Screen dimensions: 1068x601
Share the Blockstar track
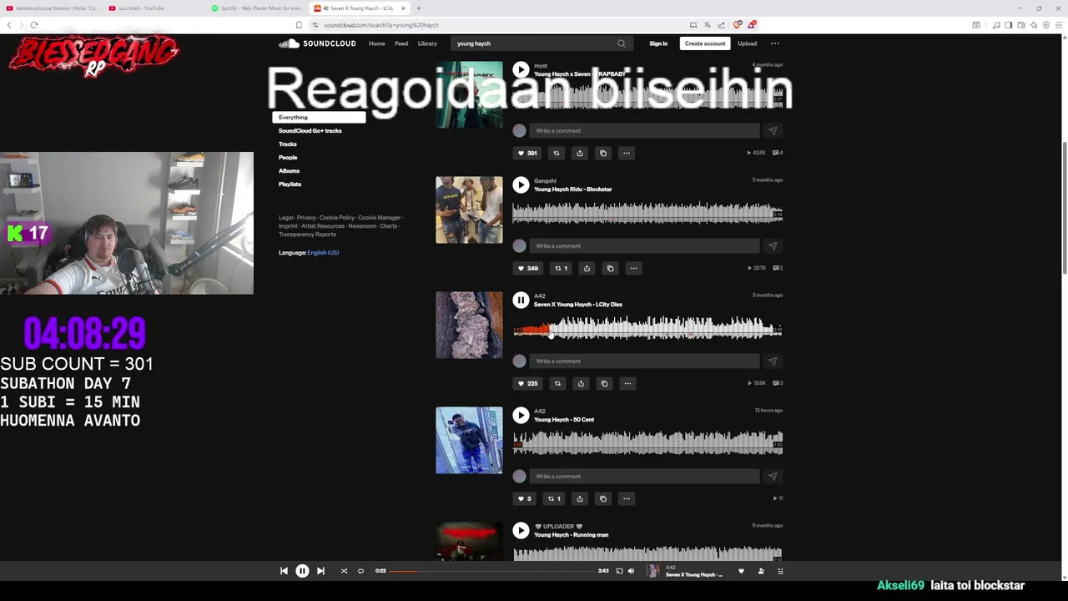[587, 268]
